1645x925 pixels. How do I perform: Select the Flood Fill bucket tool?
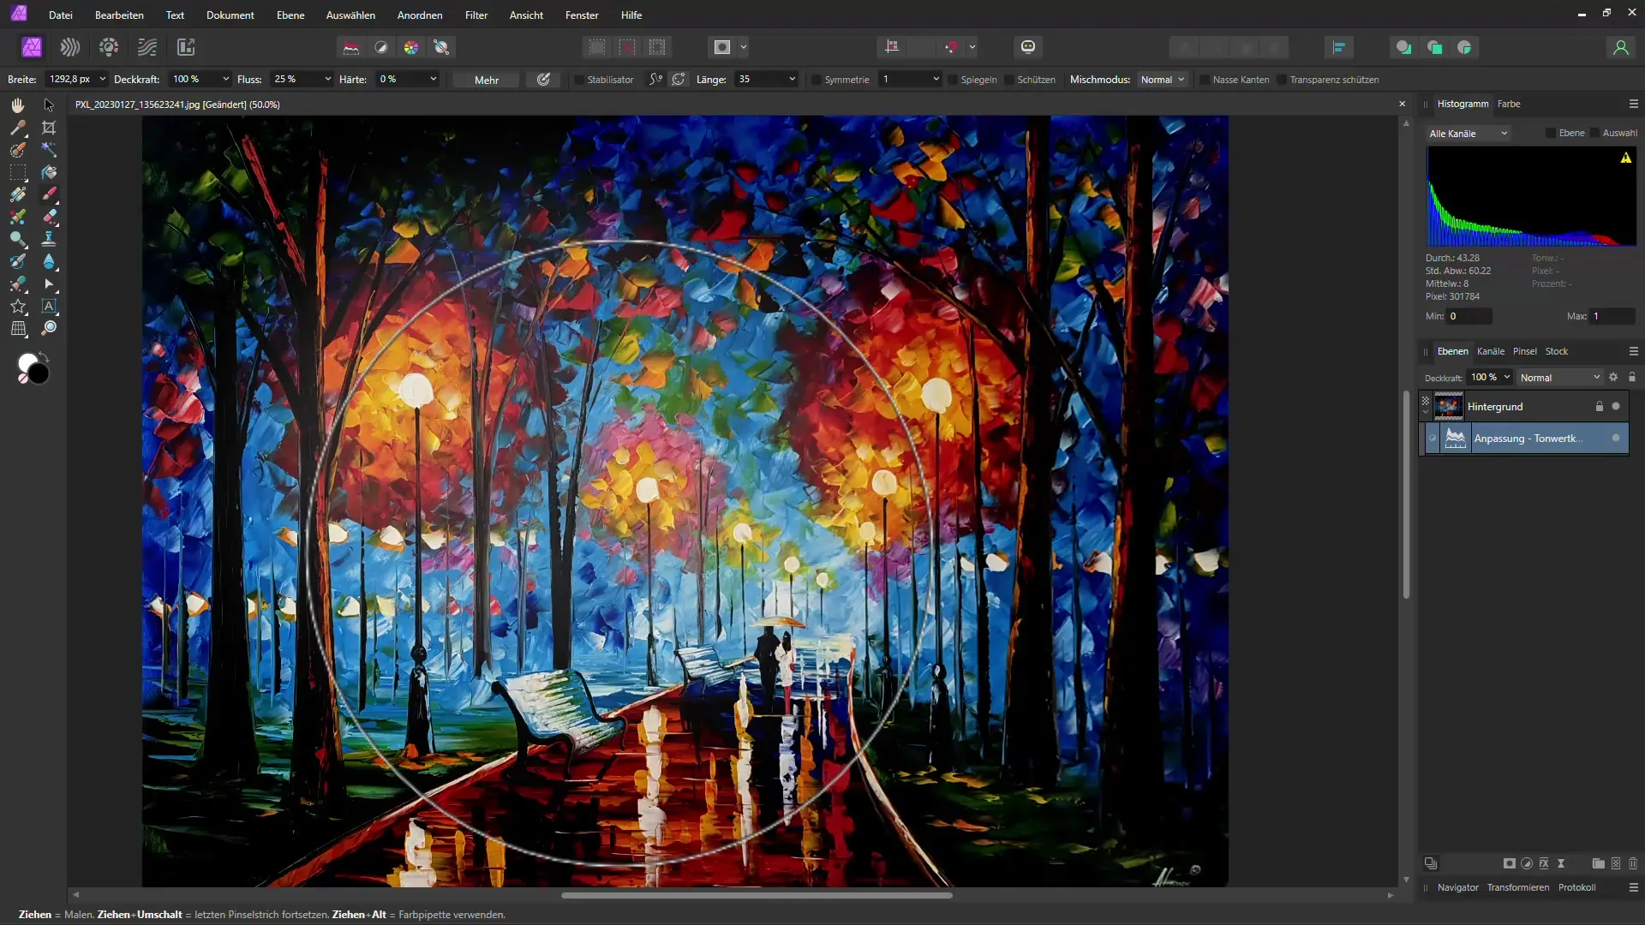[49, 172]
